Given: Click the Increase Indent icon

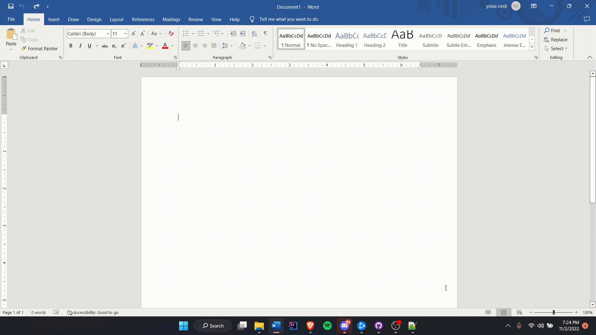Looking at the screenshot, I should coord(243,33).
